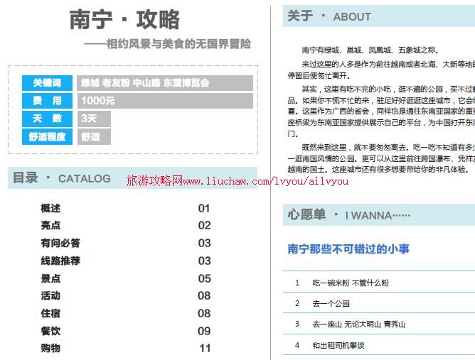Open the 概述 catalog entry

(x=50, y=208)
